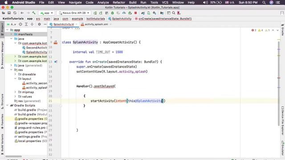Expand the mipmap folder
This screenshot has width=285, height=160.
pyautogui.click(x=15, y=92)
